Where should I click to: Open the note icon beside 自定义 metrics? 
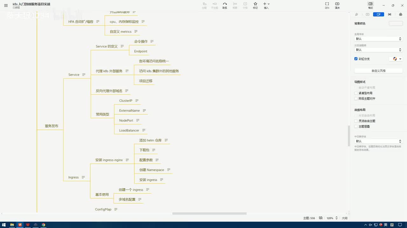tap(136, 32)
